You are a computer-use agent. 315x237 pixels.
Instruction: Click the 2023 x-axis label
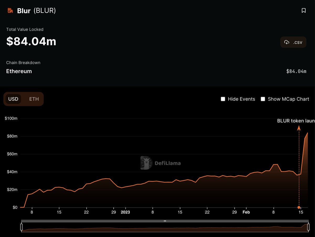125,212
